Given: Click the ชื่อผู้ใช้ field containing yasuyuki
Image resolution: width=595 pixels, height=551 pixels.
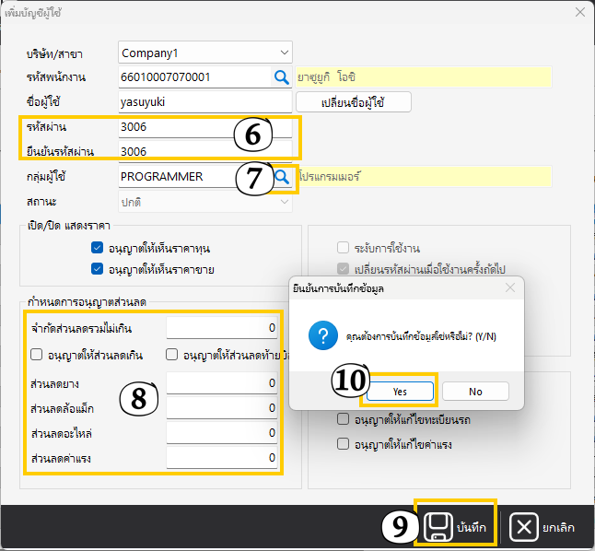Looking at the screenshot, I should click(x=204, y=101).
